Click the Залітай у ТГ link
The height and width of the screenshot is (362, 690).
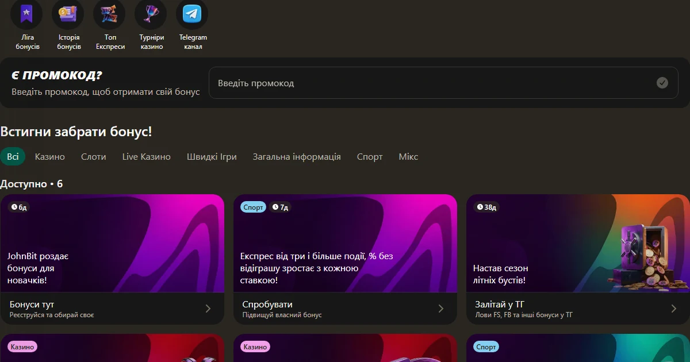[500, 305]
